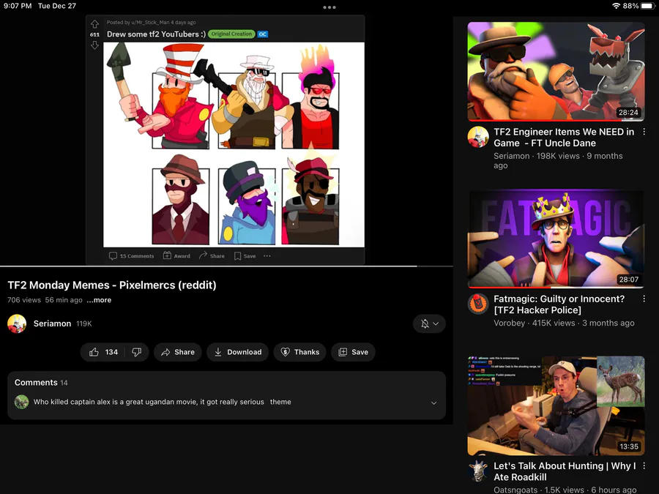Open Fatmagic: Guilty or Innocent title

tap(559, 304)
